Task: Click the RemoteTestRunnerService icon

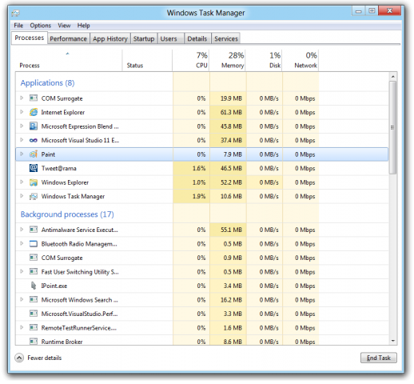Action: click(34, 327)
